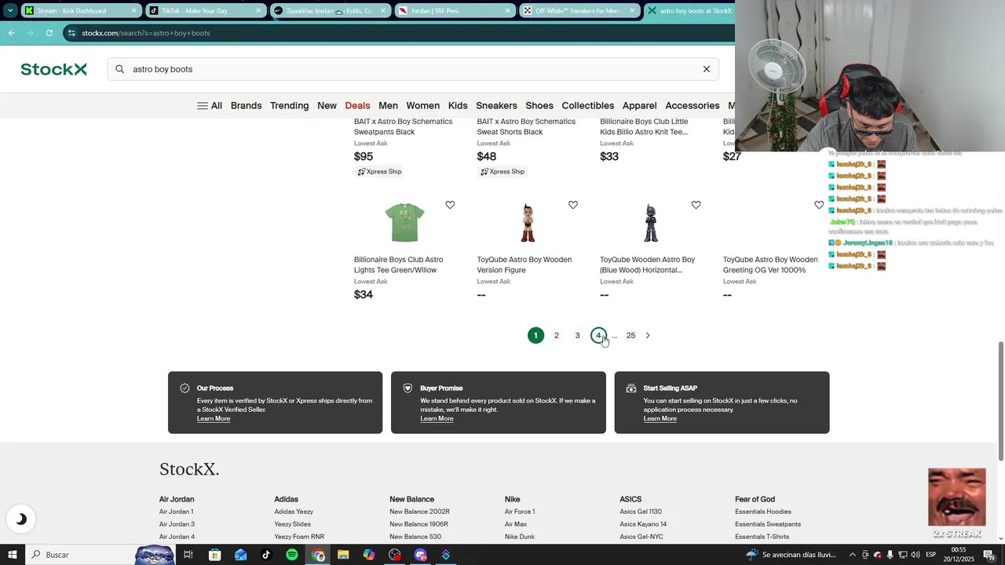1005x565 pixels.
Task: Jump to results page 25
Action: click(630, 335)
